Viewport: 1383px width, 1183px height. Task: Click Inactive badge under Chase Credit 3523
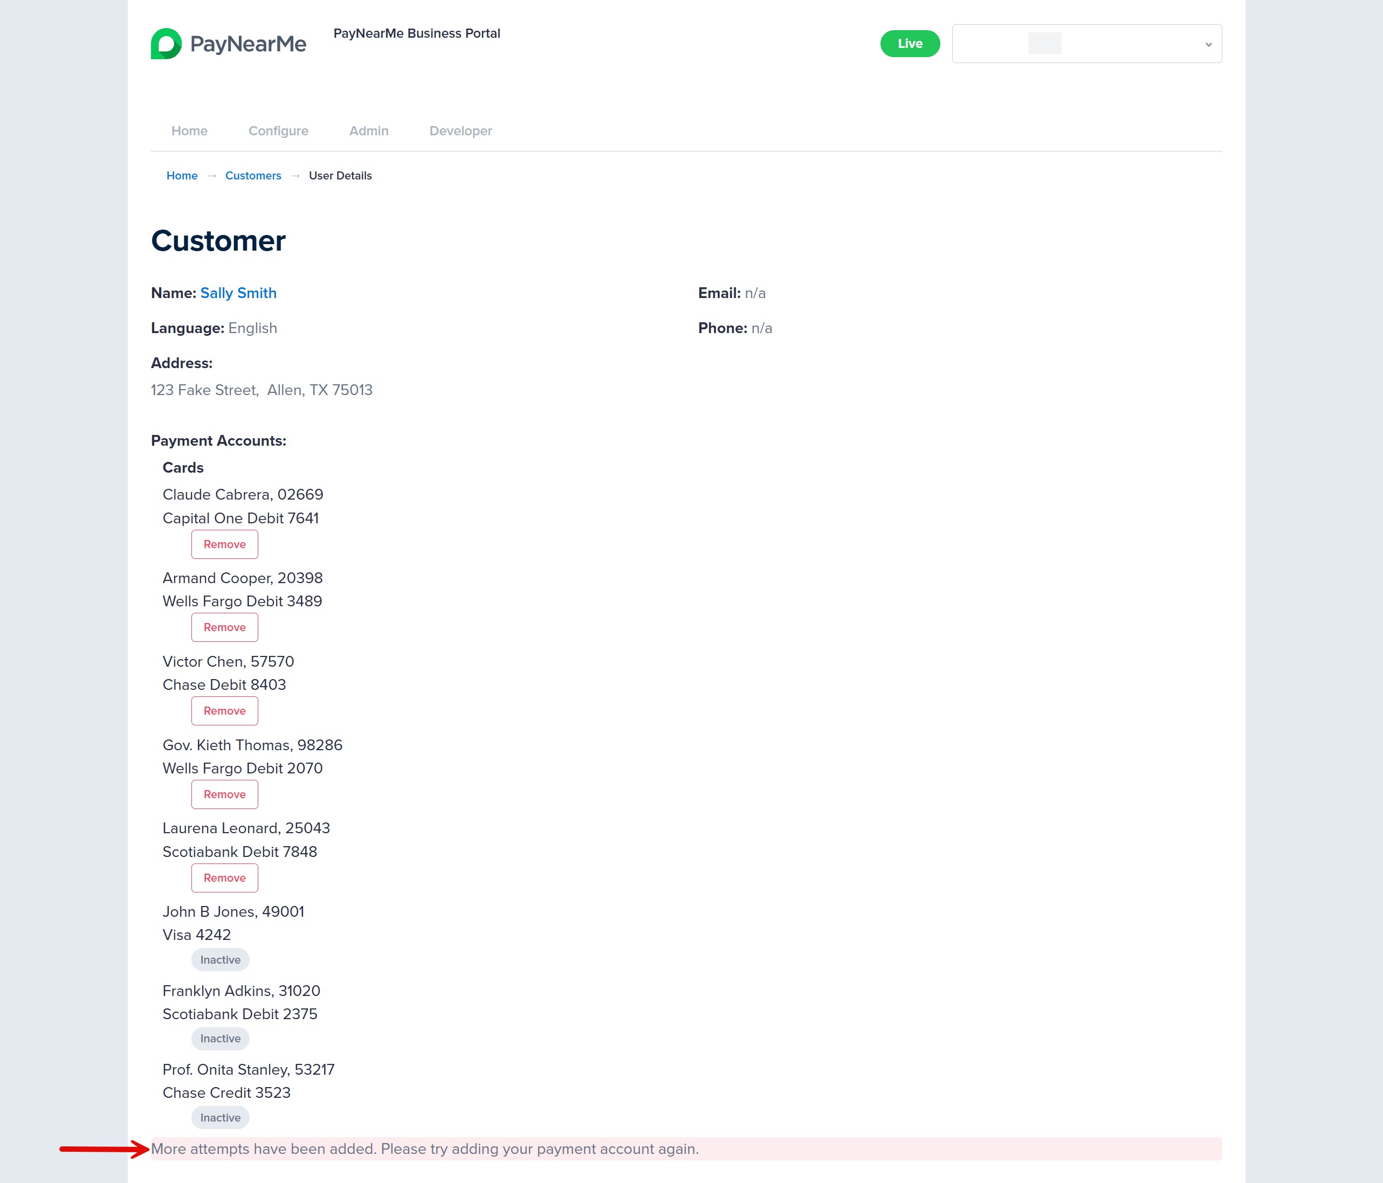point(221,1118)
